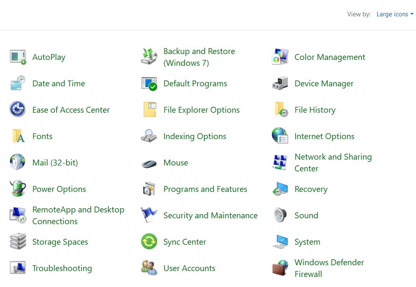Open RemoteApp and Desktop Connections link
This screenshot has height=287, width=416.
pos(78,215)
